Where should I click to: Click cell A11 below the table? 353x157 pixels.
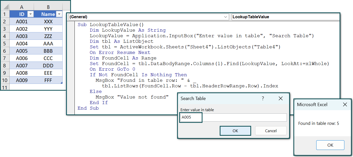point(22,87)
